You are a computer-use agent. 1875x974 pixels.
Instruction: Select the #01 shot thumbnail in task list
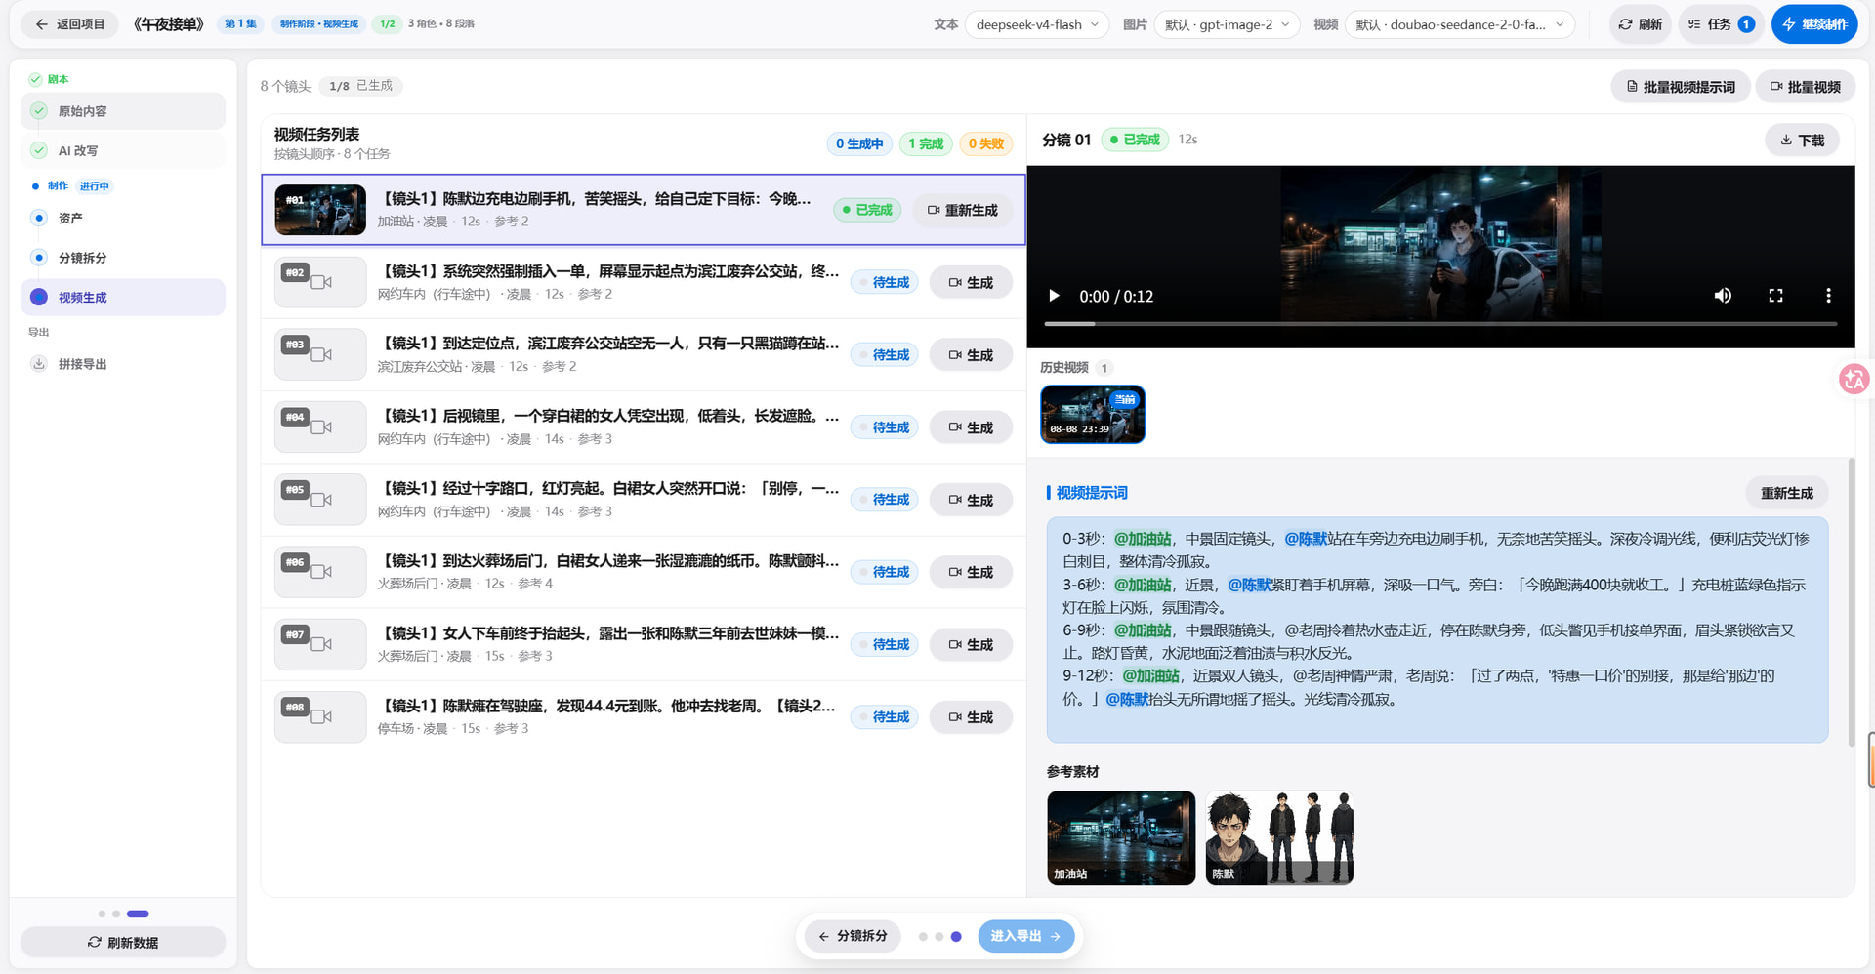320,210
